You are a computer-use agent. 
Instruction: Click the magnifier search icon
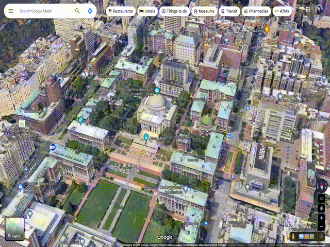coord(77,11)
